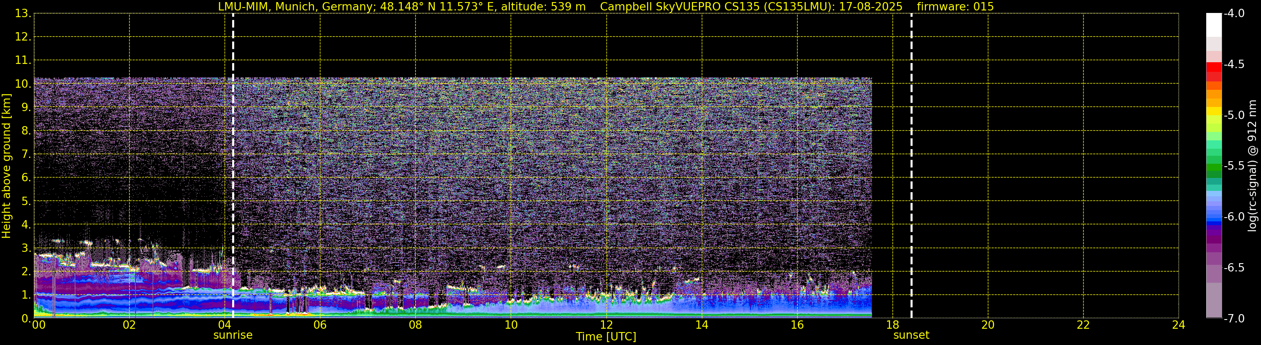Click height axis tick label 5

tap(26, 201)
